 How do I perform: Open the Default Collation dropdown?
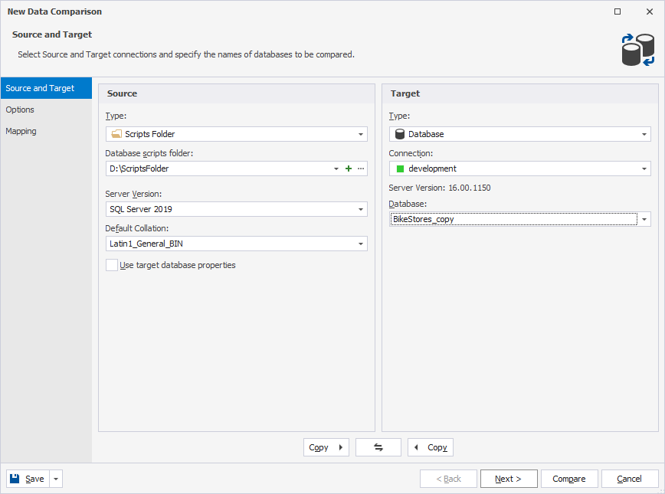[359, 243]
